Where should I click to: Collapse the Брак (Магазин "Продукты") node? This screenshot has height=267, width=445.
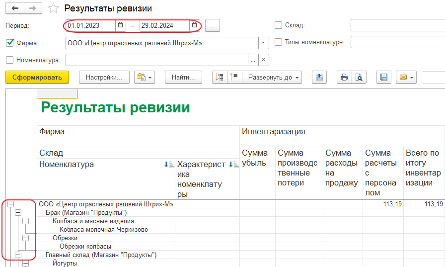(x=18, y=212)
